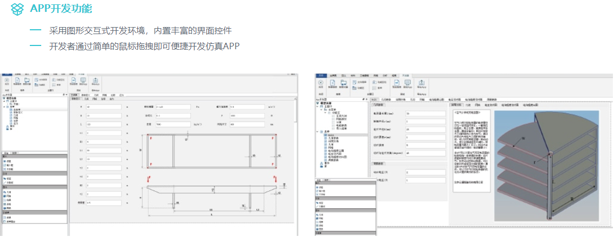Image resolution: width=614 pixels, height=237 pixels.
Task: Open the blue 文件 tab in left window
Action: 7,74
